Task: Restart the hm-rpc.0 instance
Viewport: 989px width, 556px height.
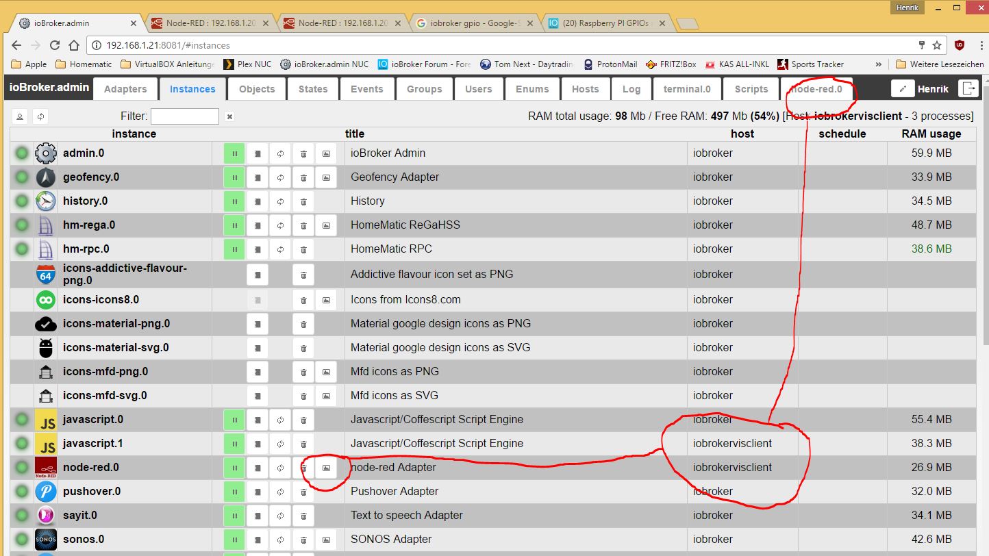Action: [280, 249]
